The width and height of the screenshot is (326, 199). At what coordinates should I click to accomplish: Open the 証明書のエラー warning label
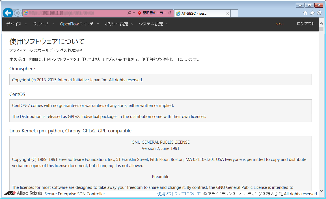pyautogui.click(x=154, y=13)
